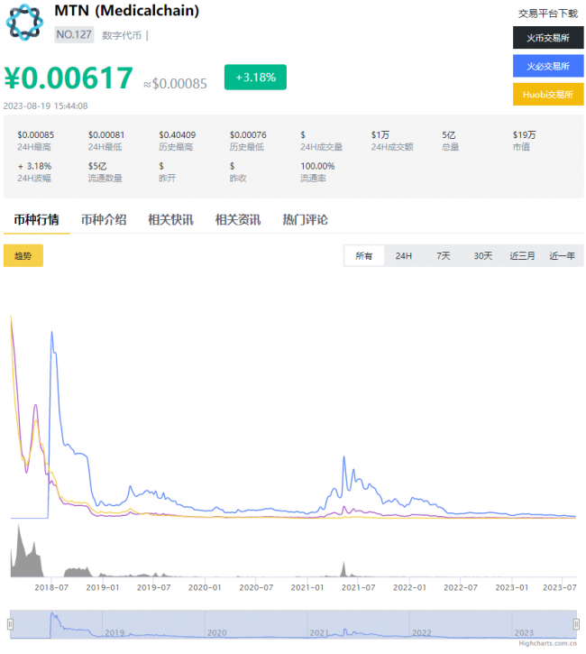Click the 5亿 总量 value
Screen dimensions: 586x654
(x=448, y=134)
